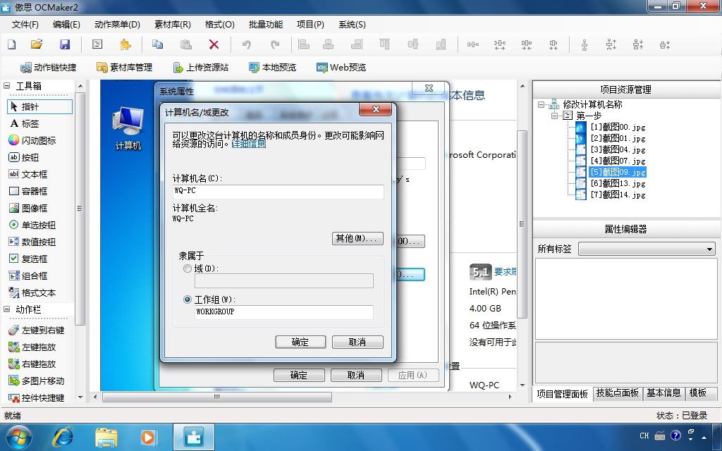Click 确定 in 系统属性 window
The image size is (722, 451).
click(299, 375)
